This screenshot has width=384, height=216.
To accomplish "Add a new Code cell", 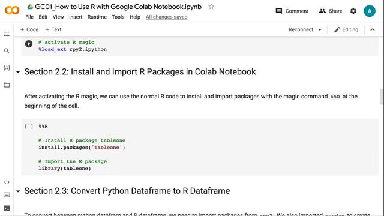I will 29,29.
